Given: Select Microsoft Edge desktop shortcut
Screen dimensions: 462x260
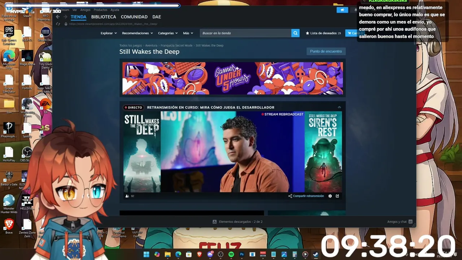Looking at the screenshot, I should [x=9, y=60].
